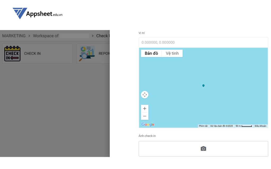Open 'Workspace of' breadcrumb link

pos(46,36)
